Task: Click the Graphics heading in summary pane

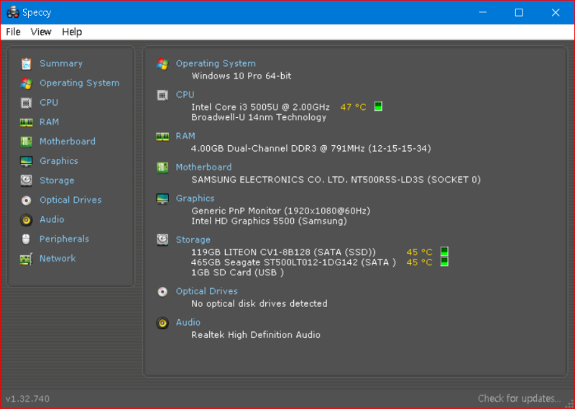Action: coord(195,198)
